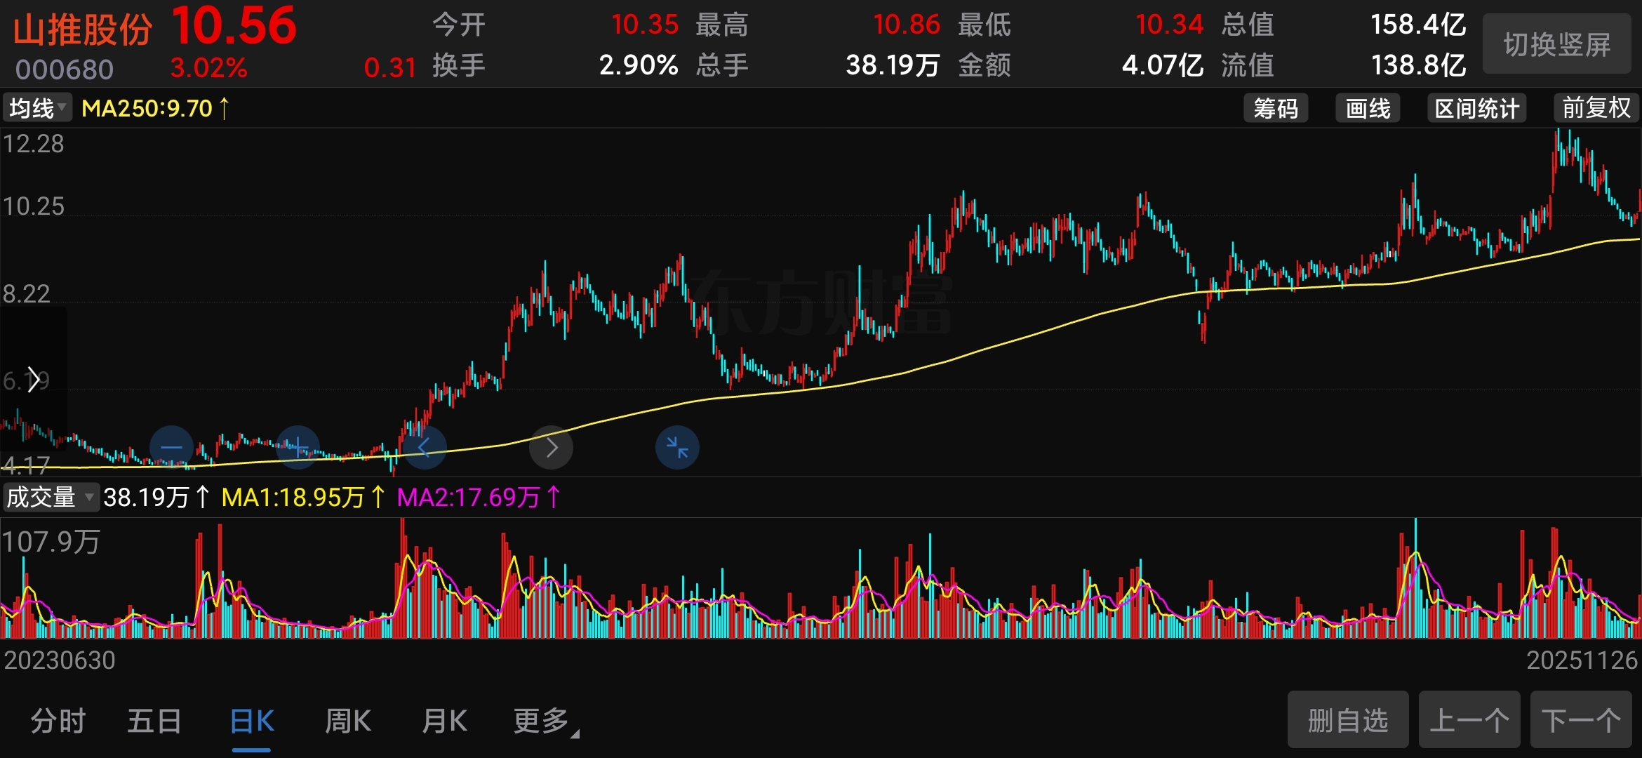Toggle 前复权 price adjustment
The height and width of the screenshot is (758, 1642).
(1596, 108)
